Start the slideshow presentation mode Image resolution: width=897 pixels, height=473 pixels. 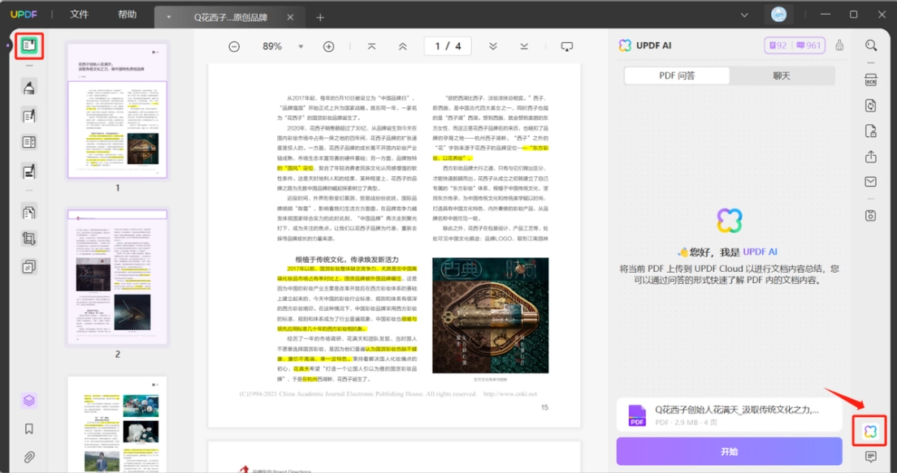567,46
